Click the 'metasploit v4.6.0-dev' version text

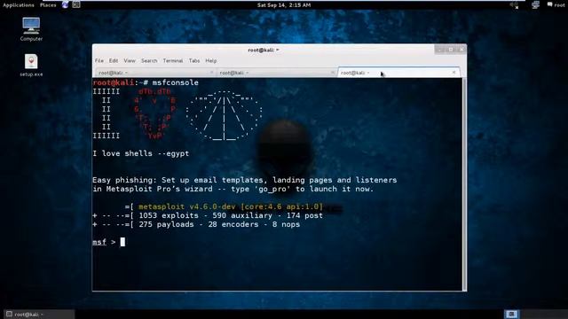click(x=231, y=206)
